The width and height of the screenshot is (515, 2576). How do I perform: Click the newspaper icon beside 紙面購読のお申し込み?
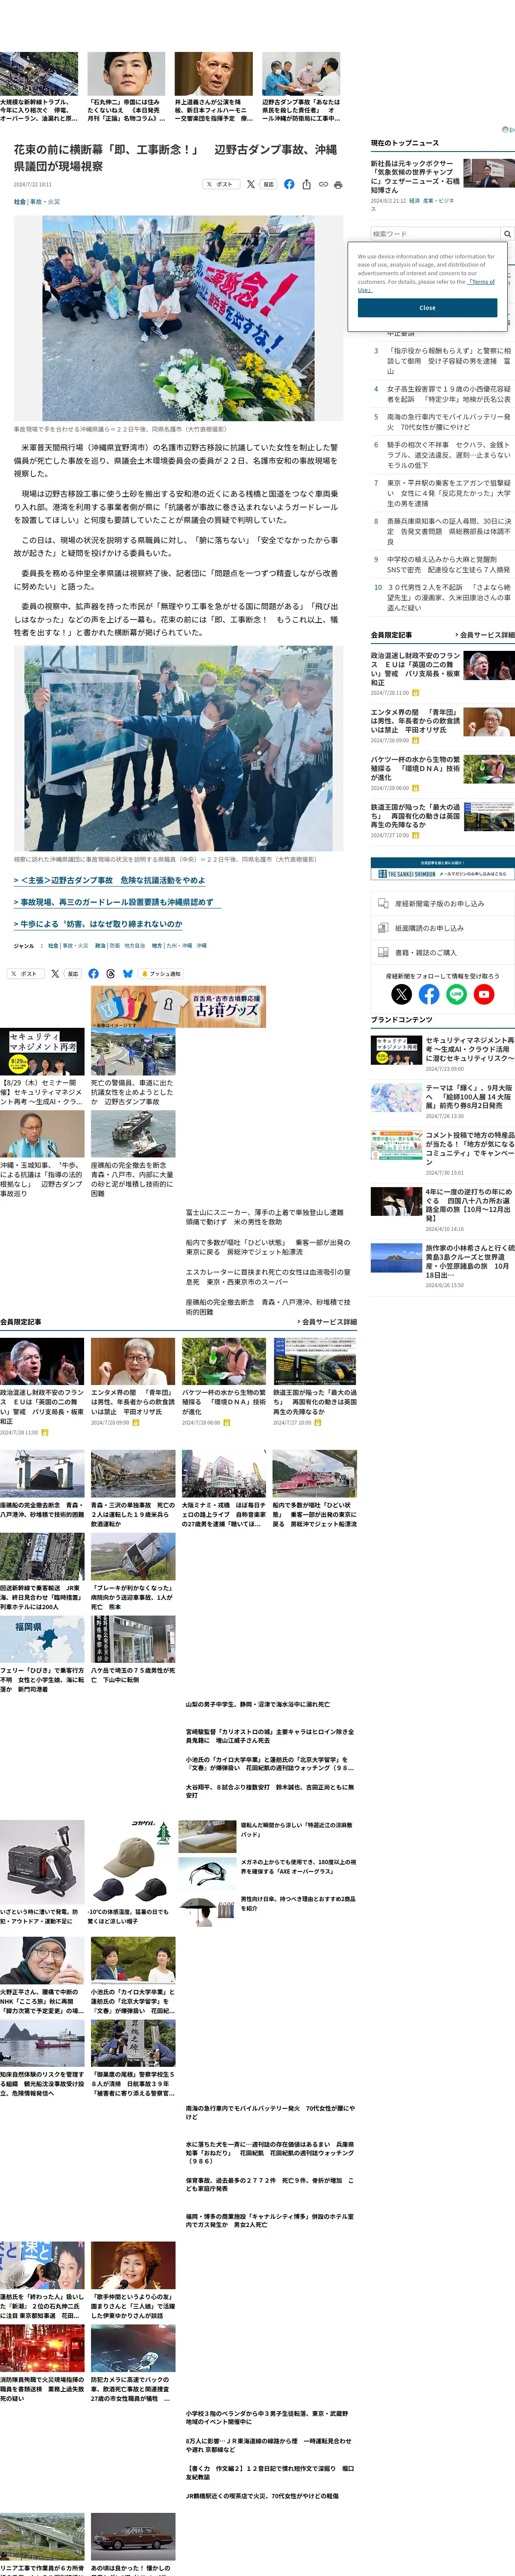(383, 928)
